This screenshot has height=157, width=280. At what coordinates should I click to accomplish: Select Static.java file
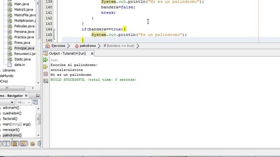coord(22,59)
